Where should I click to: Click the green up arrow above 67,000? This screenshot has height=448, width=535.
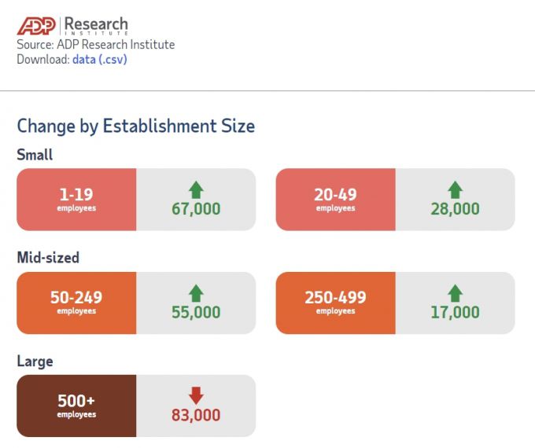196,189
